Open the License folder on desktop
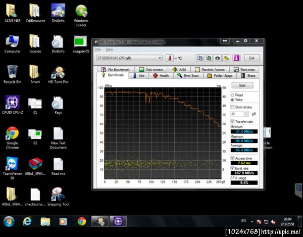The image size is (303, 237). tap(35, 44)
